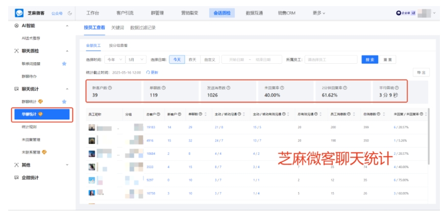Click the 重置 button

click(x=388, y=60)
